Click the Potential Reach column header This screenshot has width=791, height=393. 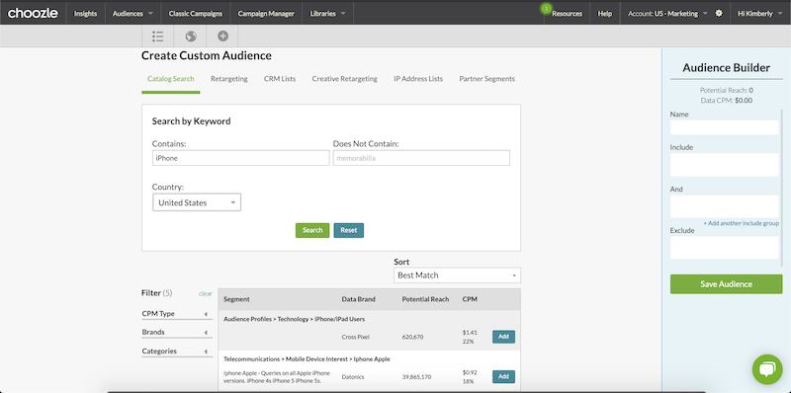(425, 299)
